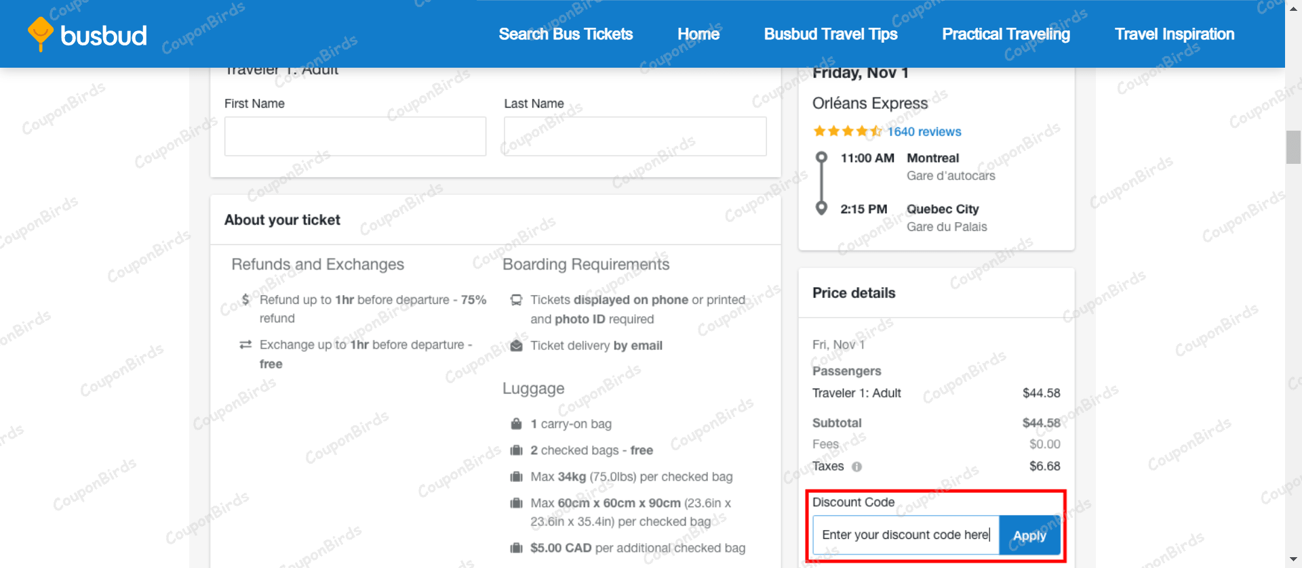Click the email delivery envelope icon
The image size is (1302, 568).
pyautogui.click(x=516, y=345)
